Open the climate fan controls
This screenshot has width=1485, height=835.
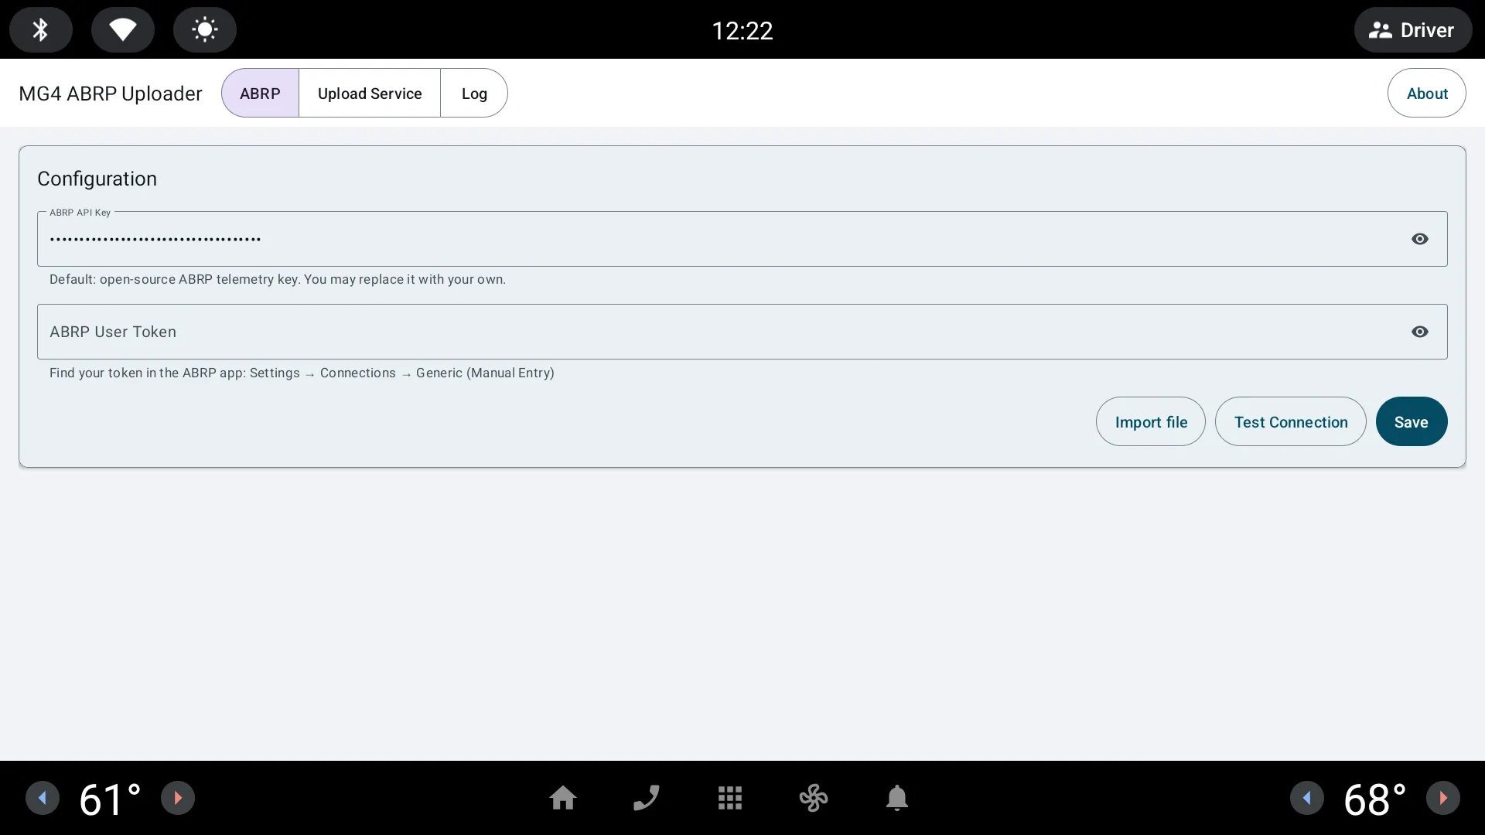[814, 798]
